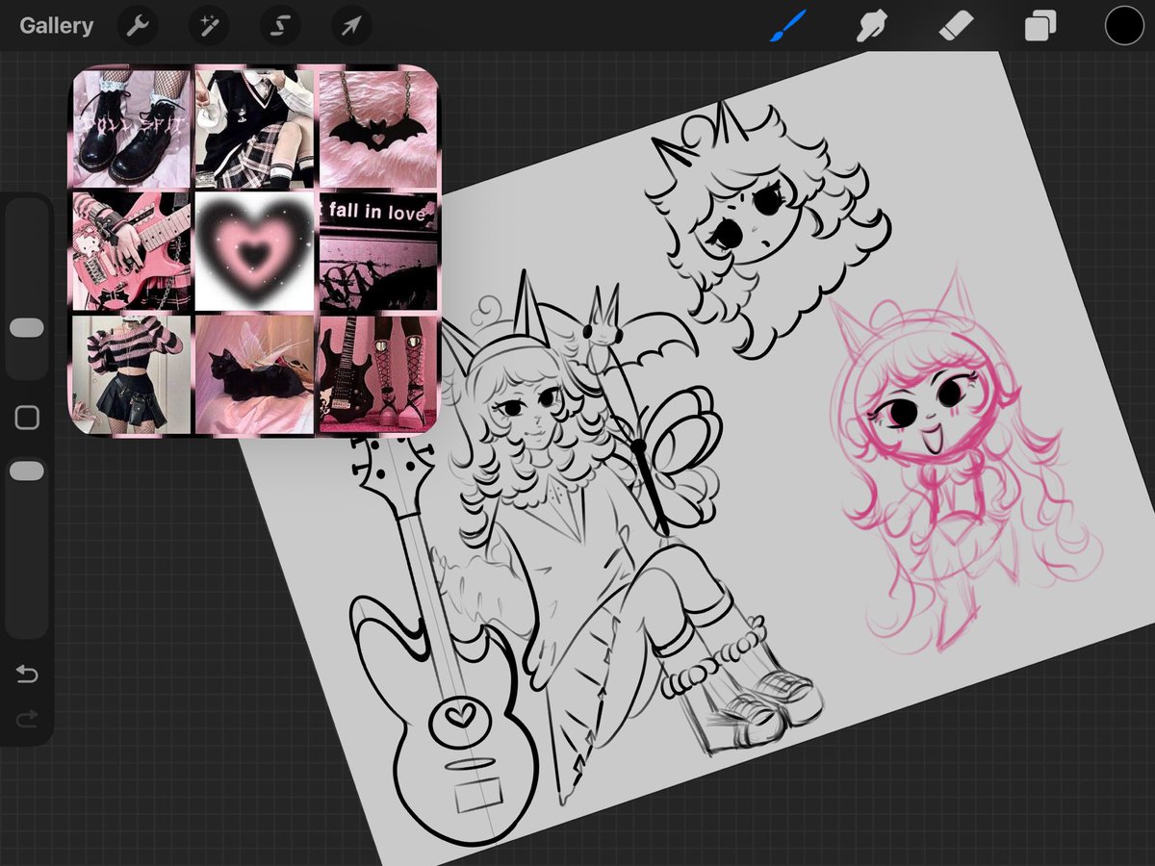Tap the square Modify button on sidebar
The image size is (1155, 866).
[x=27, y=418]
